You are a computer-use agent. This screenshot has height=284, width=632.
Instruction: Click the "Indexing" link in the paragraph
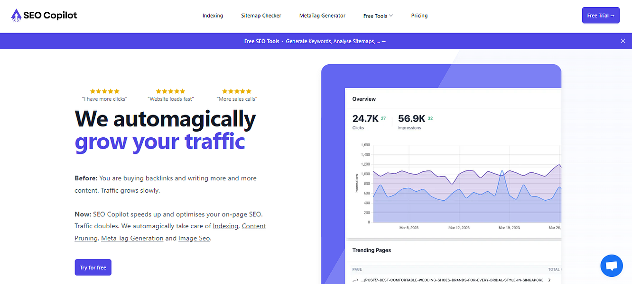click(225, 226)
